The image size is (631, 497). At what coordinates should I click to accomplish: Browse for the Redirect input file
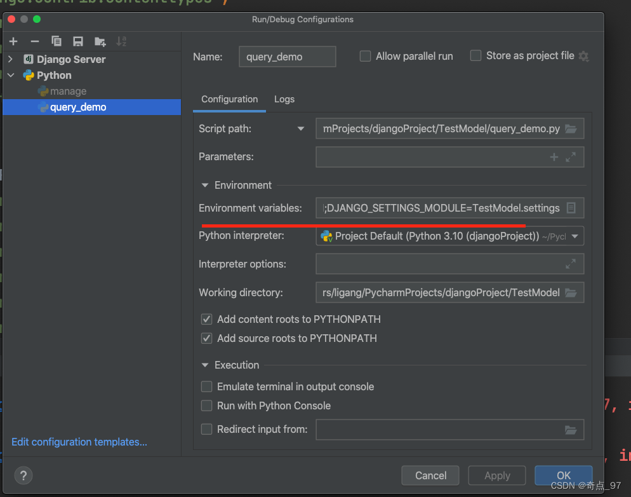[x=571, y=430]
